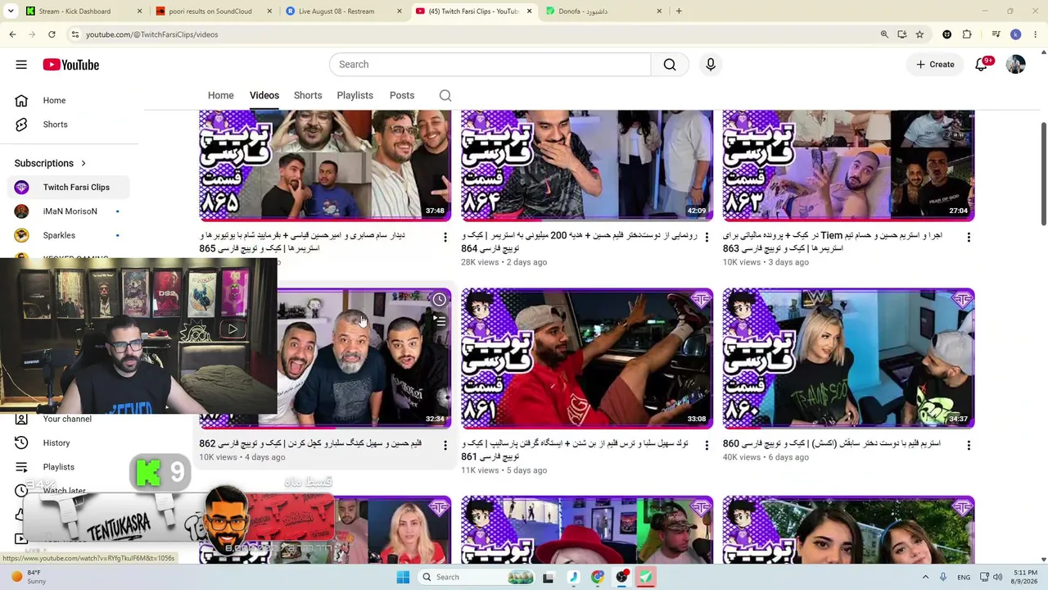Click the Create button
1048x590 pixels.
[x=935, y=65]
